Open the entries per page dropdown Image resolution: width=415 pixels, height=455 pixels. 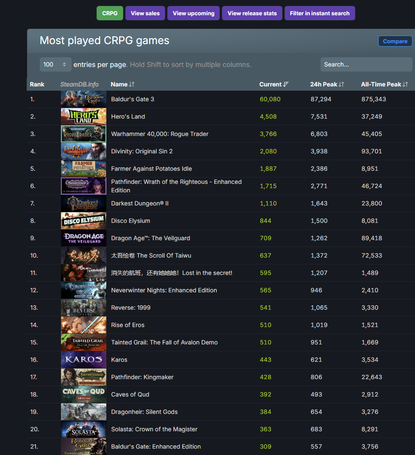pyautogui.click(x=55, y=64)
